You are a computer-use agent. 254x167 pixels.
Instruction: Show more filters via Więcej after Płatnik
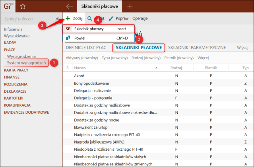coord(203,58)
